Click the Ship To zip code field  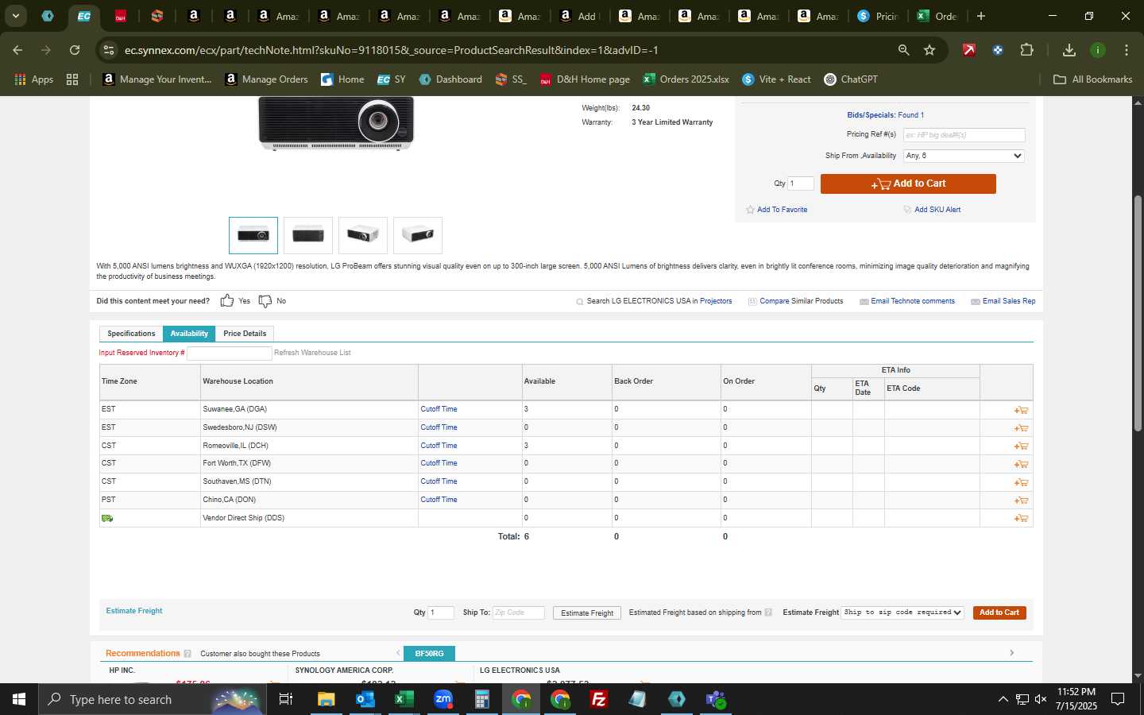coord(518,613)
